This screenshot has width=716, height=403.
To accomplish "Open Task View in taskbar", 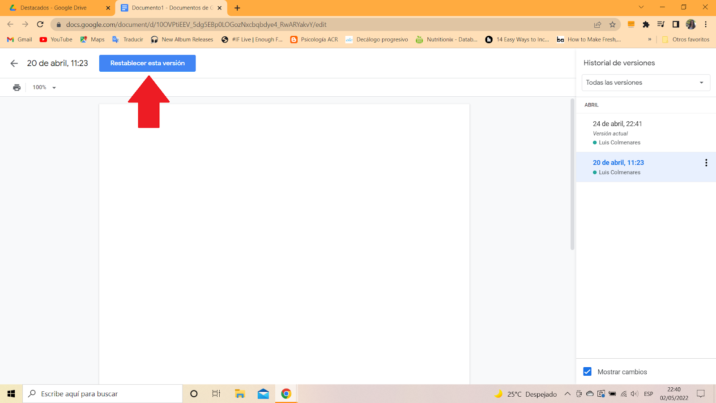I will pyautogui.click(x=216, y=394).
